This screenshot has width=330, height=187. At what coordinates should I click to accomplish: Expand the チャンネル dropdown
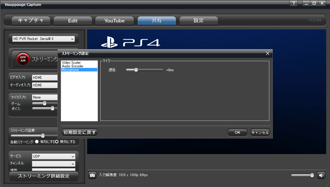tap(53, 163)
